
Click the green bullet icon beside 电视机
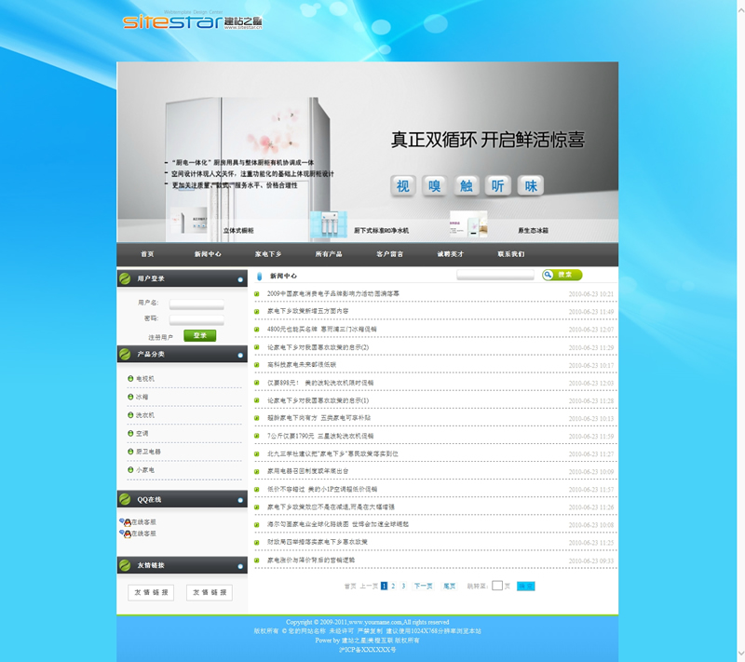pos(130,379)
